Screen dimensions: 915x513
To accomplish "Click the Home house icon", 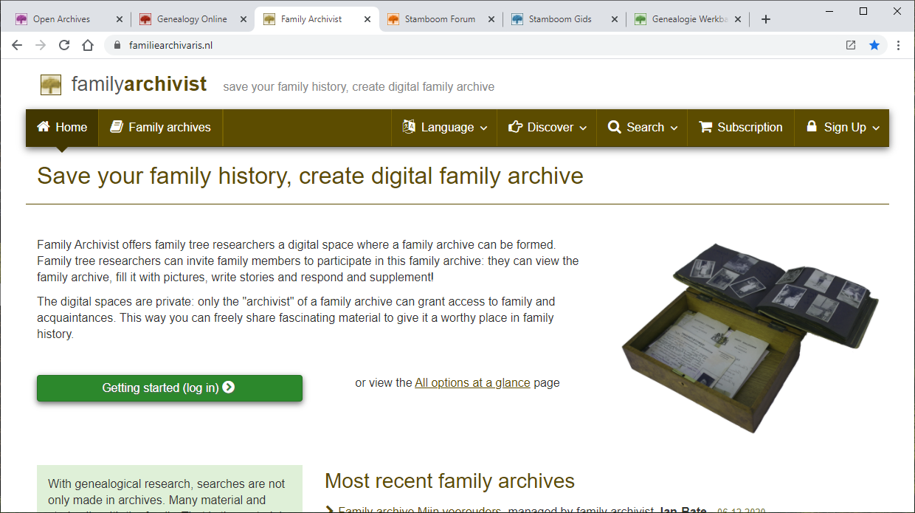I will point(44,127).
